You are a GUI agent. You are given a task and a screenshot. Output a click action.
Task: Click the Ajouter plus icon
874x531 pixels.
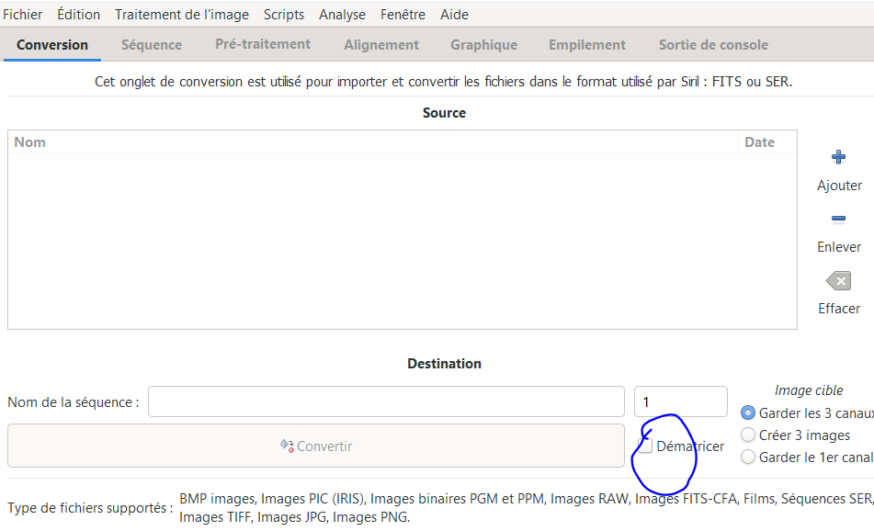click(837, 156)
